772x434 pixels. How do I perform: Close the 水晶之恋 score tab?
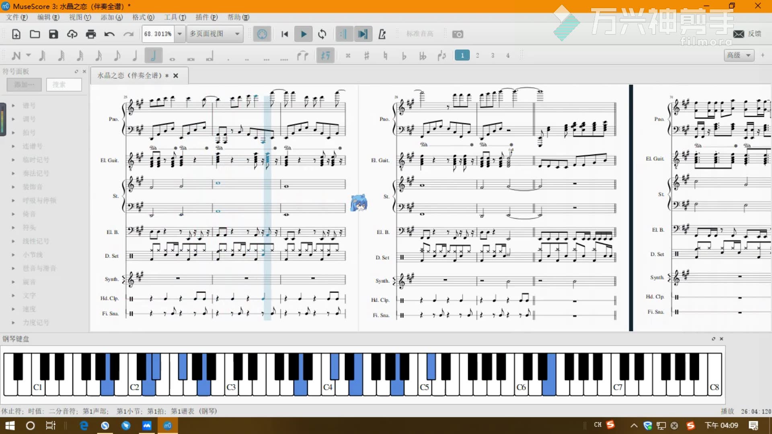pyautogui.click(x=176, y=76)
